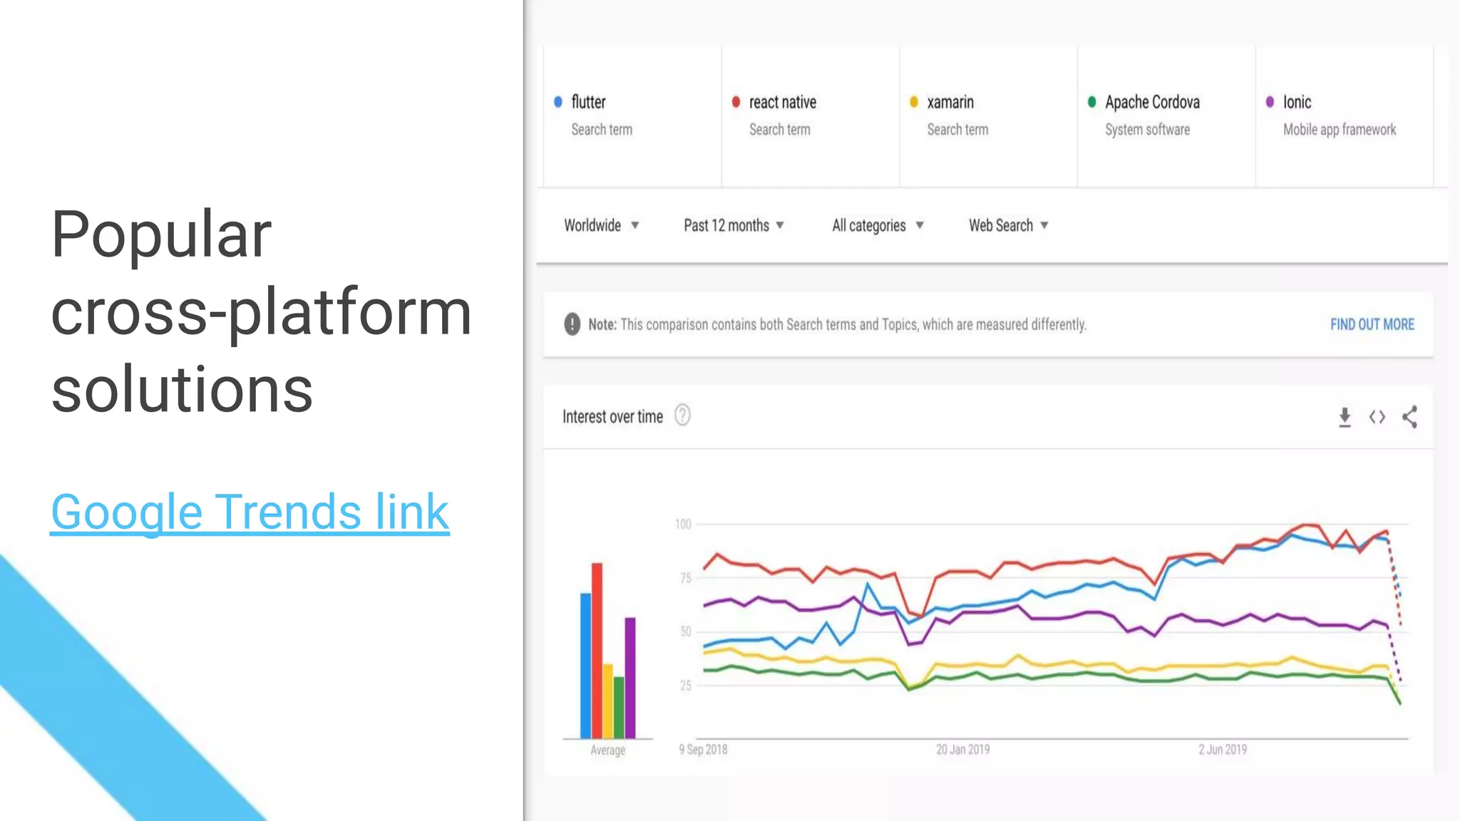The image size is (1460, 821).
Task: Open the Google Trends link
Action: click(250, 512)
